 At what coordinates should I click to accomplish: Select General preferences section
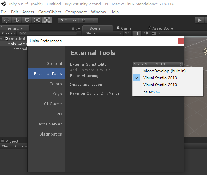click(46, 64)
